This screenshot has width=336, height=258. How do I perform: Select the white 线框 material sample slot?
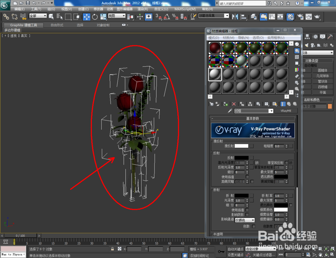click(x=215, y=74)
